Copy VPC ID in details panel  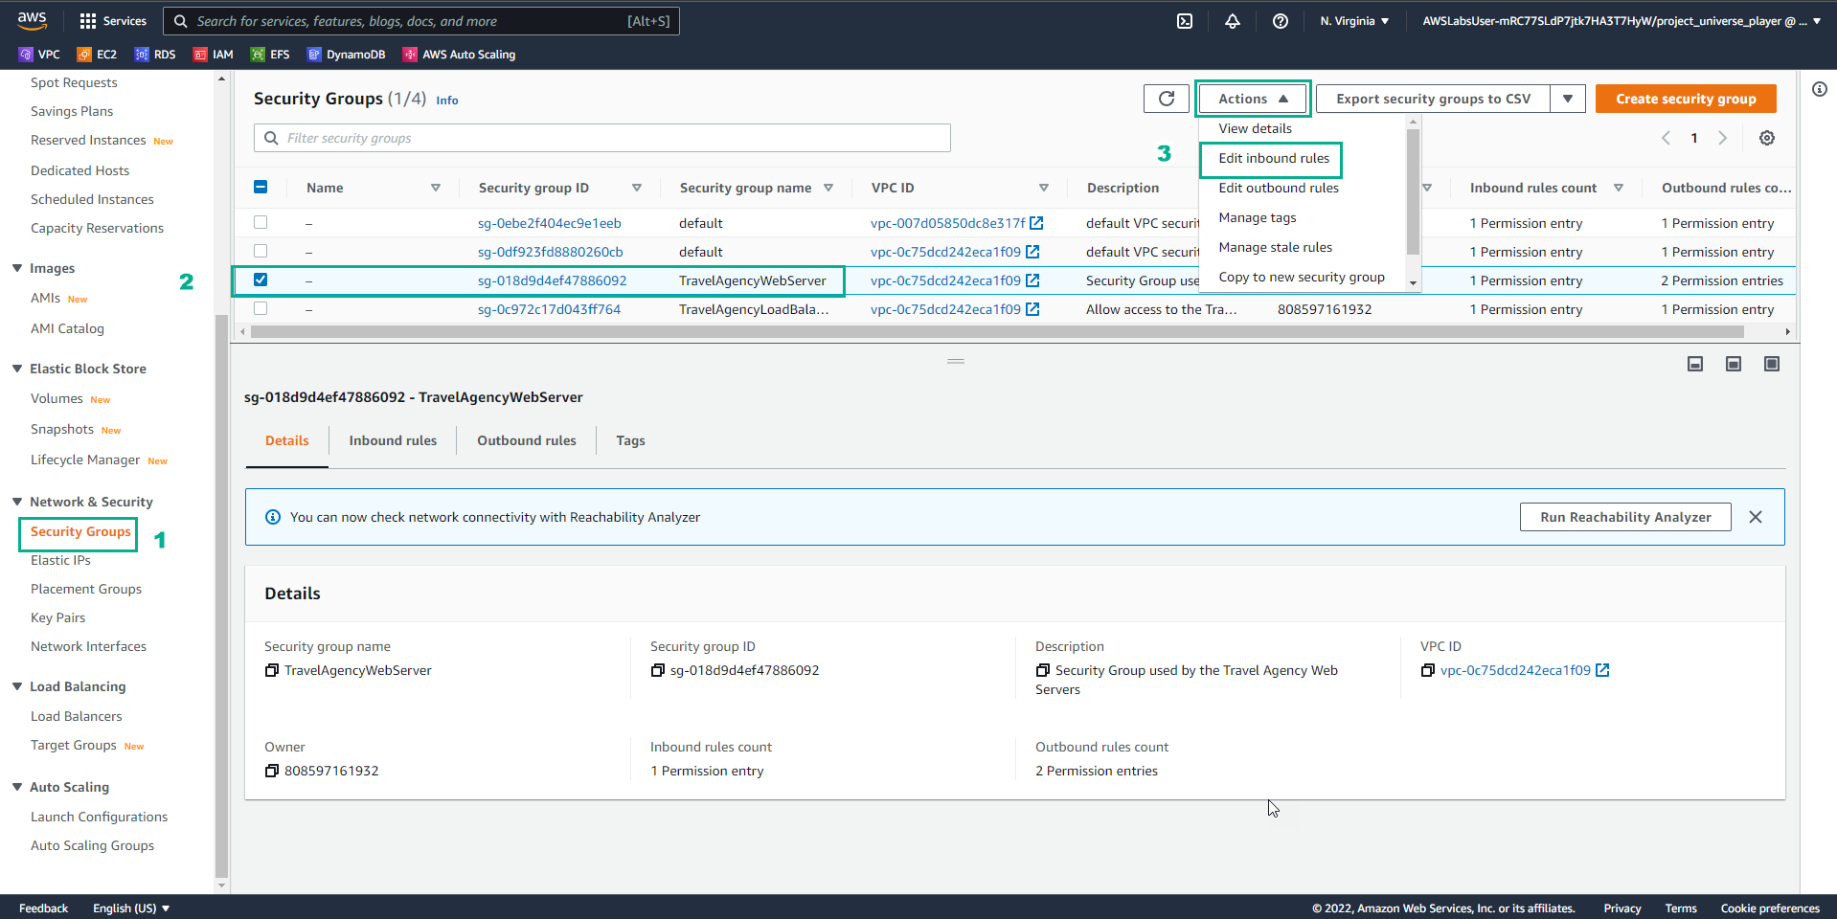click(x=1427, y=670)
